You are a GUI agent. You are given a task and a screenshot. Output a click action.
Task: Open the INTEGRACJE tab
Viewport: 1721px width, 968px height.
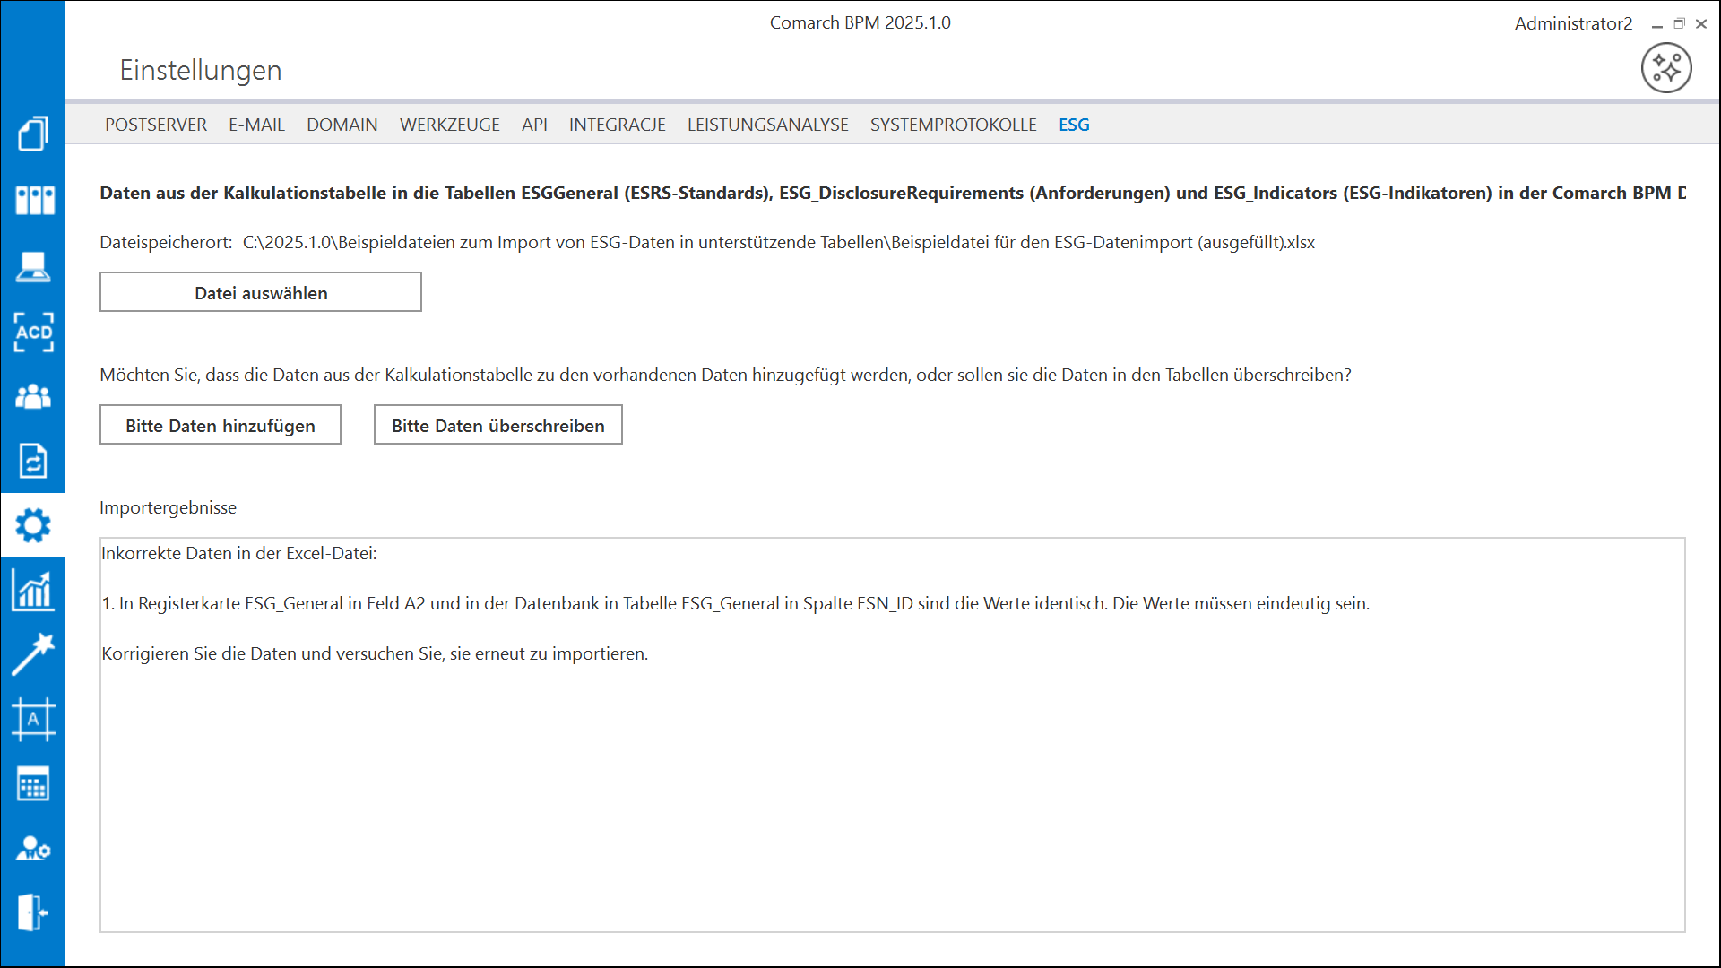pos(618,125)
